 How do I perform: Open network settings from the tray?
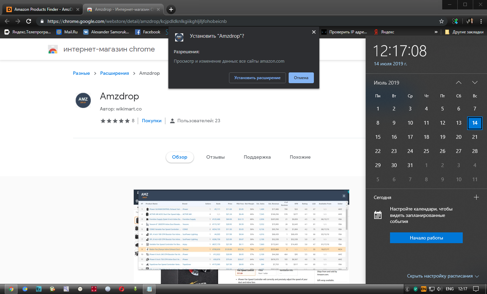[x=431, y=289]
